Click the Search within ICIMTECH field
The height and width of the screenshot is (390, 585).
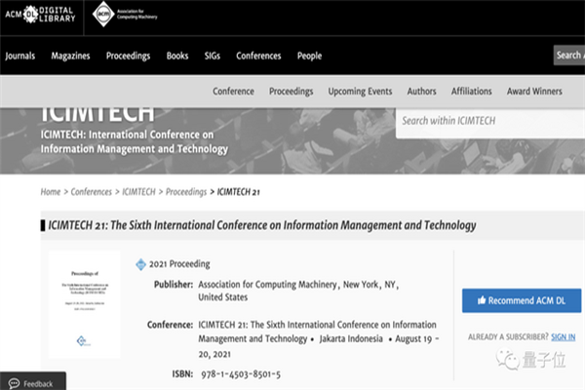(x=490, y=121)
